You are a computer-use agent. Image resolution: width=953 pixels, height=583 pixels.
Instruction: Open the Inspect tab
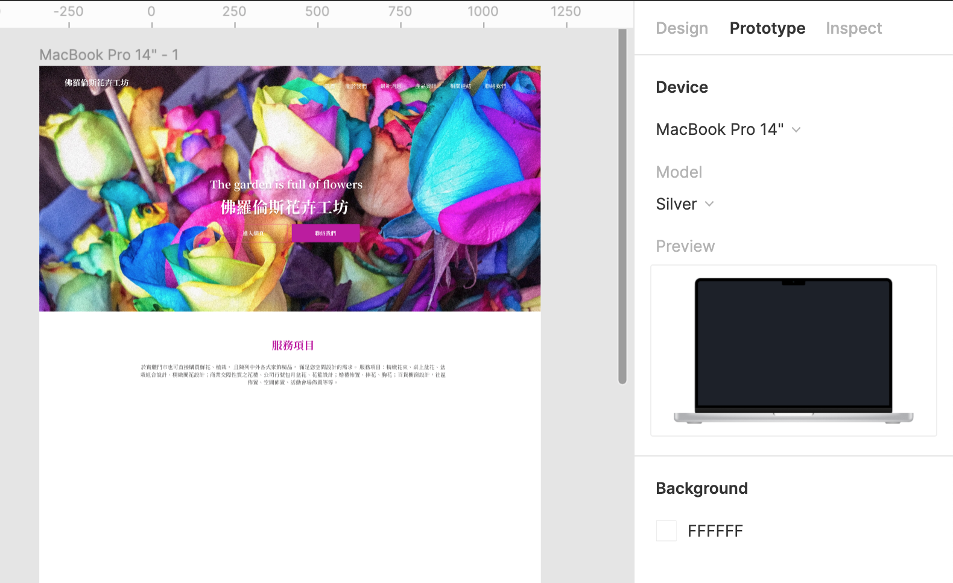(853, 28)
